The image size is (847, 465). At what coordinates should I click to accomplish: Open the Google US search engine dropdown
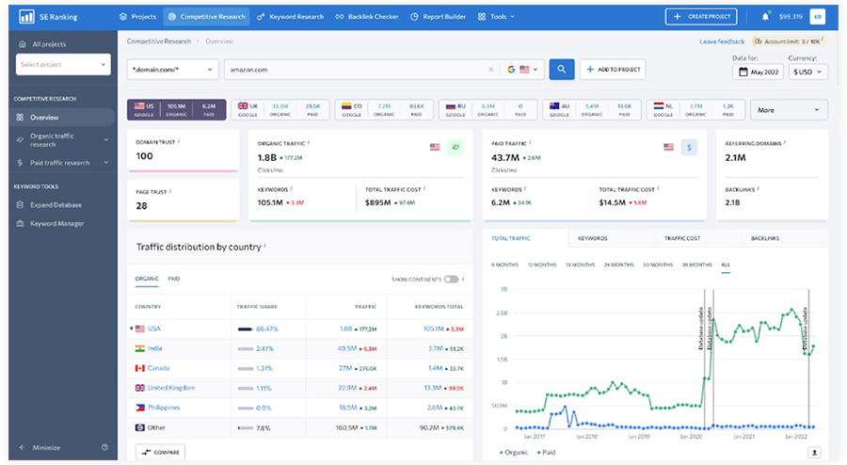click(x=522, y=70)
